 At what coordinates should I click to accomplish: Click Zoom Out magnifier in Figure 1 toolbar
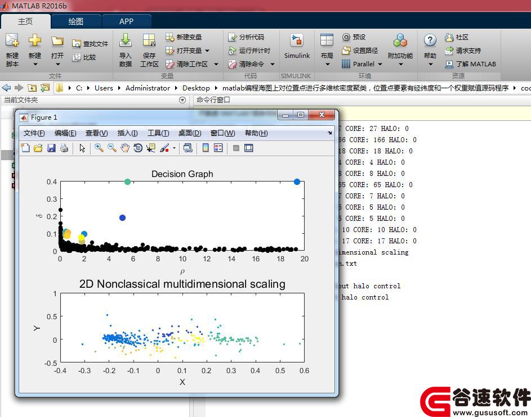coord(111,148)
